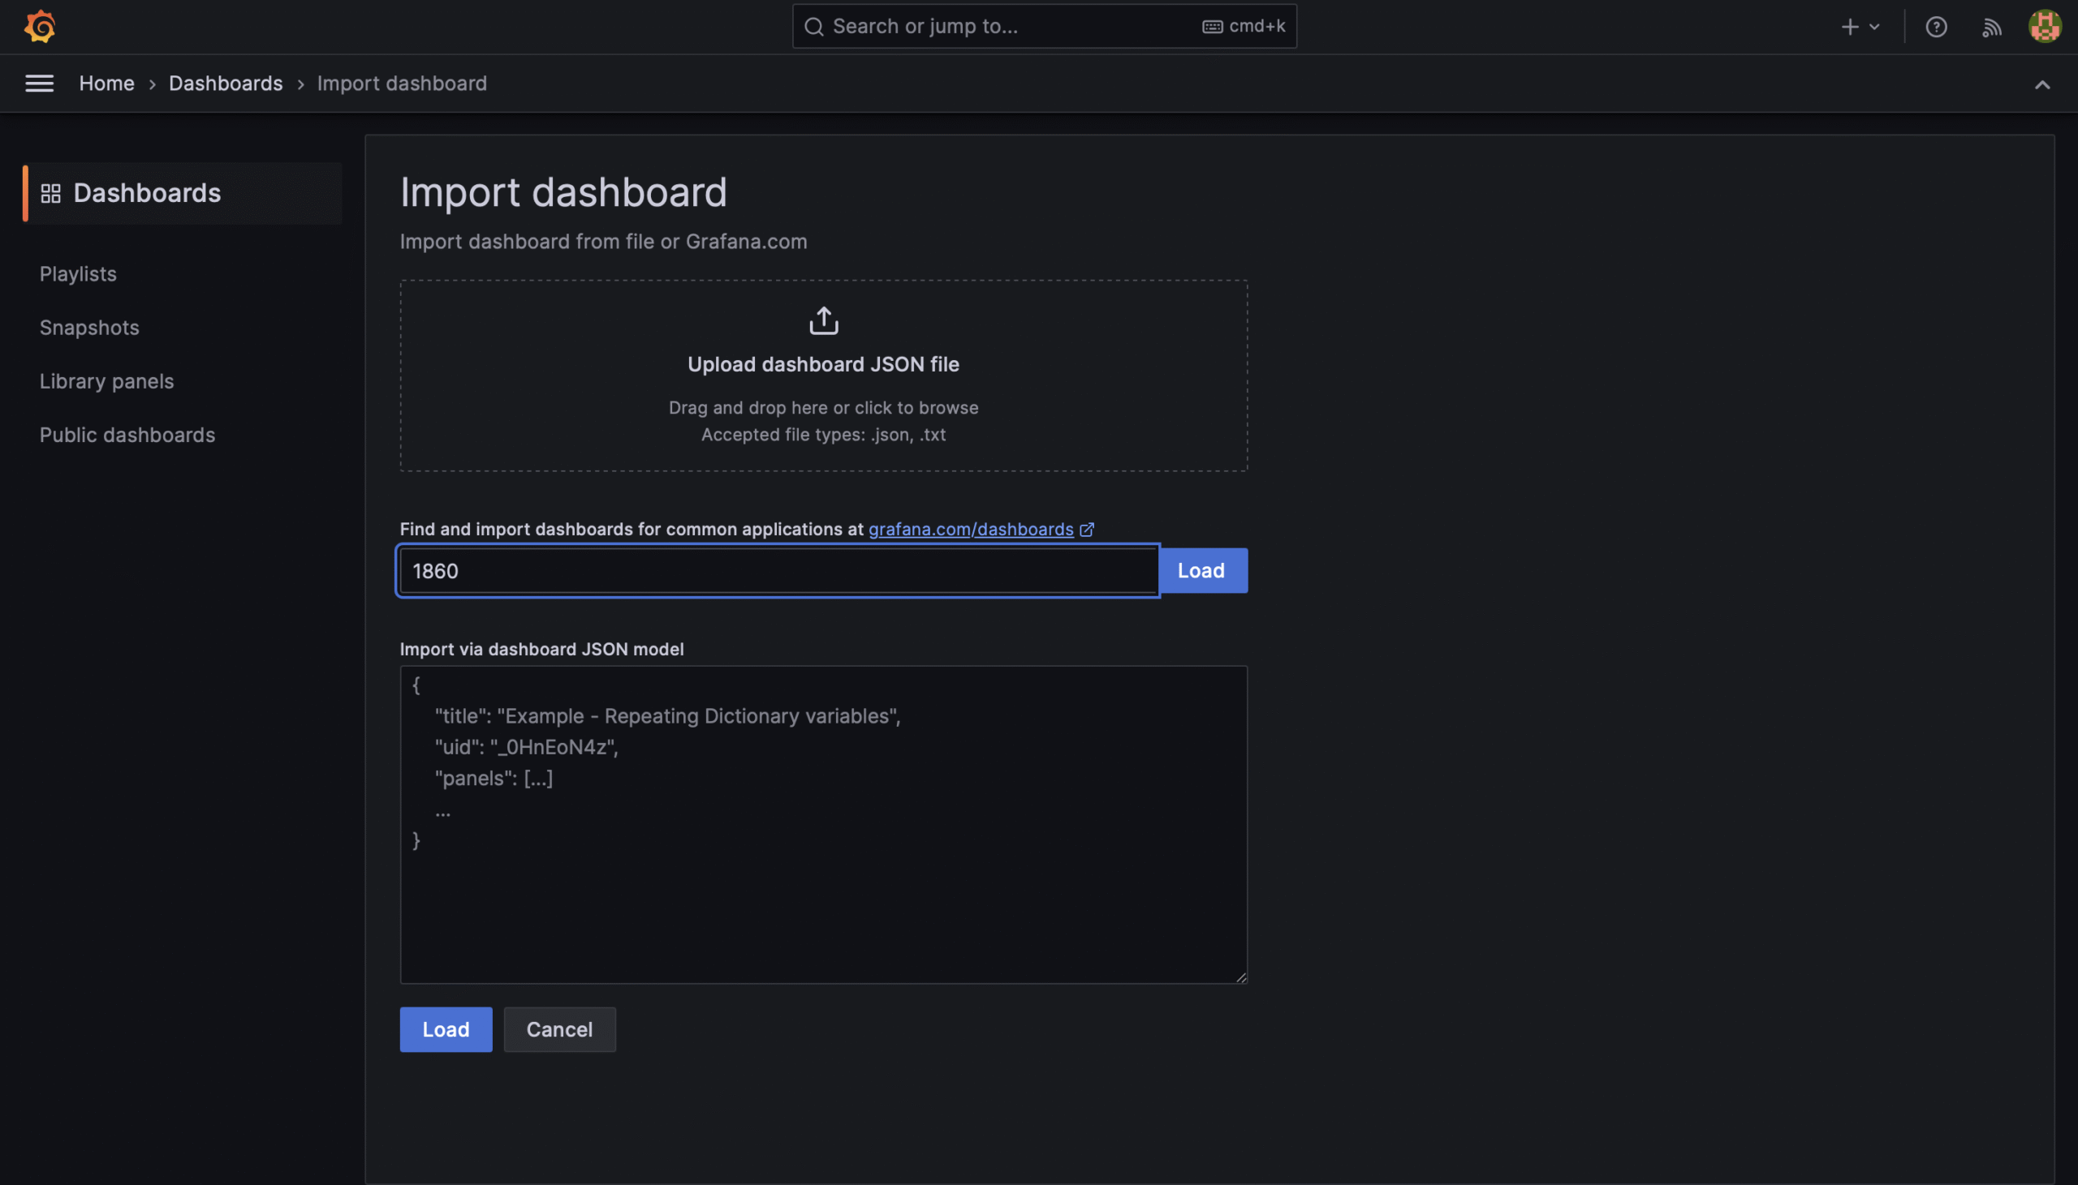The width and height of the screenshot is (2078, 1185).
Task: Click the user profile avatar
Action: (2044, 27)
